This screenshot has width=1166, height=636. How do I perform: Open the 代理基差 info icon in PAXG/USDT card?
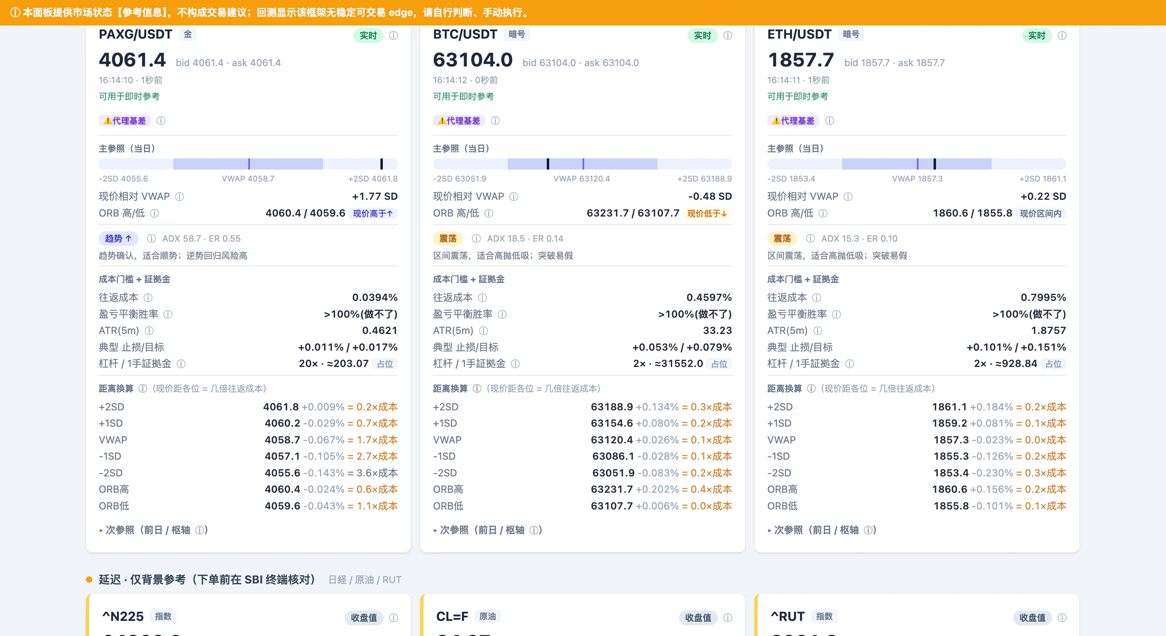coord(161,121)
